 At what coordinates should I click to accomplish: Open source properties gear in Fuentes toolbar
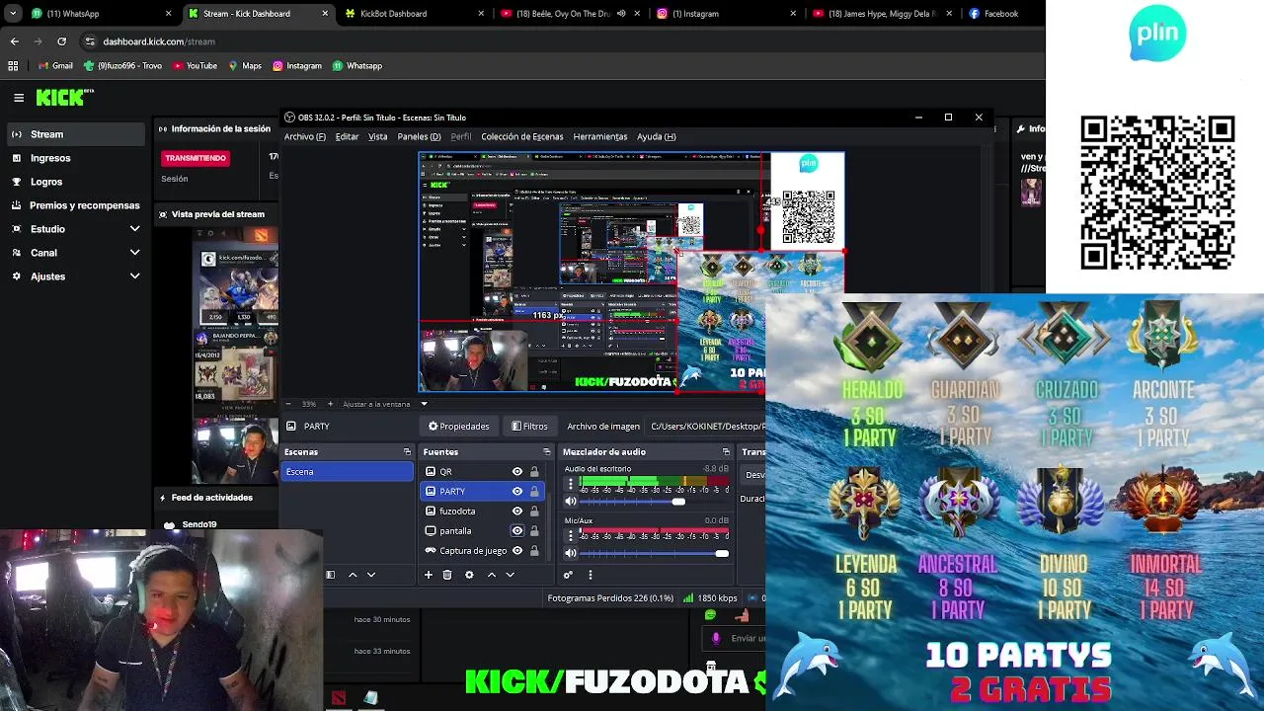(x=469, y=575)
